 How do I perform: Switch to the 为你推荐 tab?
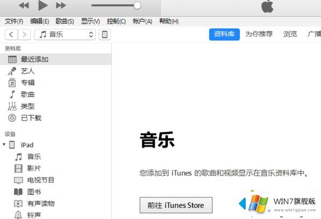[x=259, y=34]
